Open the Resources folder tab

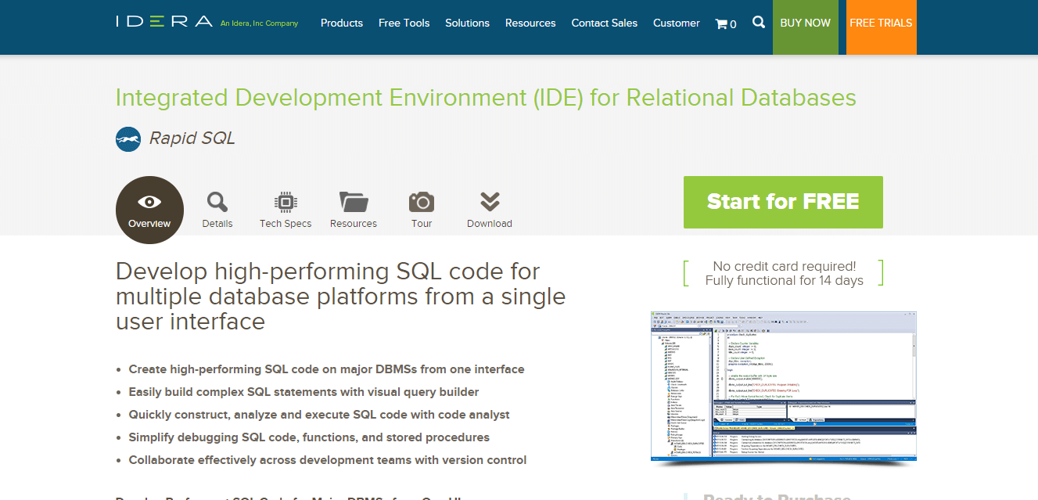(x=354, y=210)
